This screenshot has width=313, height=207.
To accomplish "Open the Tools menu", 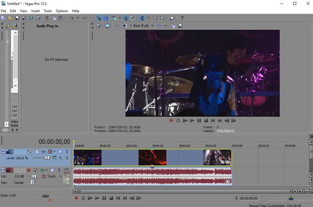I will click(48, 11).
